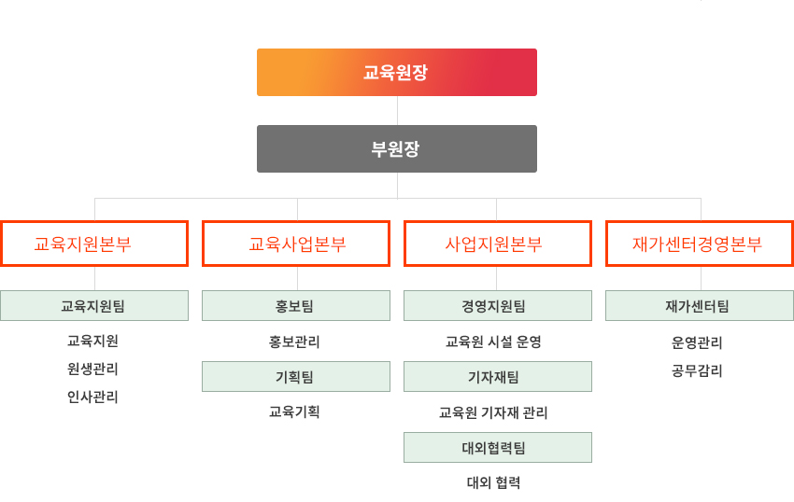Open the 재가센터경영본부 division box
Screen dimensions: 794x502
click(x=699, y=244)
